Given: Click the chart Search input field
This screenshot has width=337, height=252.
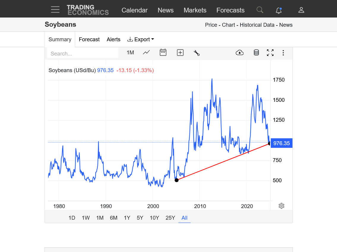Looking at the screenshot, I should pyautogui.click(x=83, y=54).
